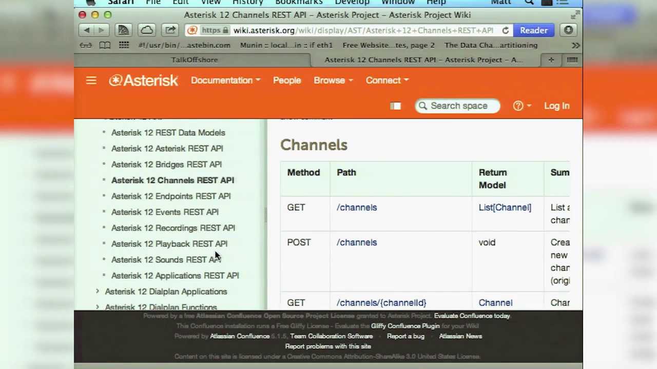Click Atlassian News footer link
Screen dimensions: 657x369
tap(460, 336)
